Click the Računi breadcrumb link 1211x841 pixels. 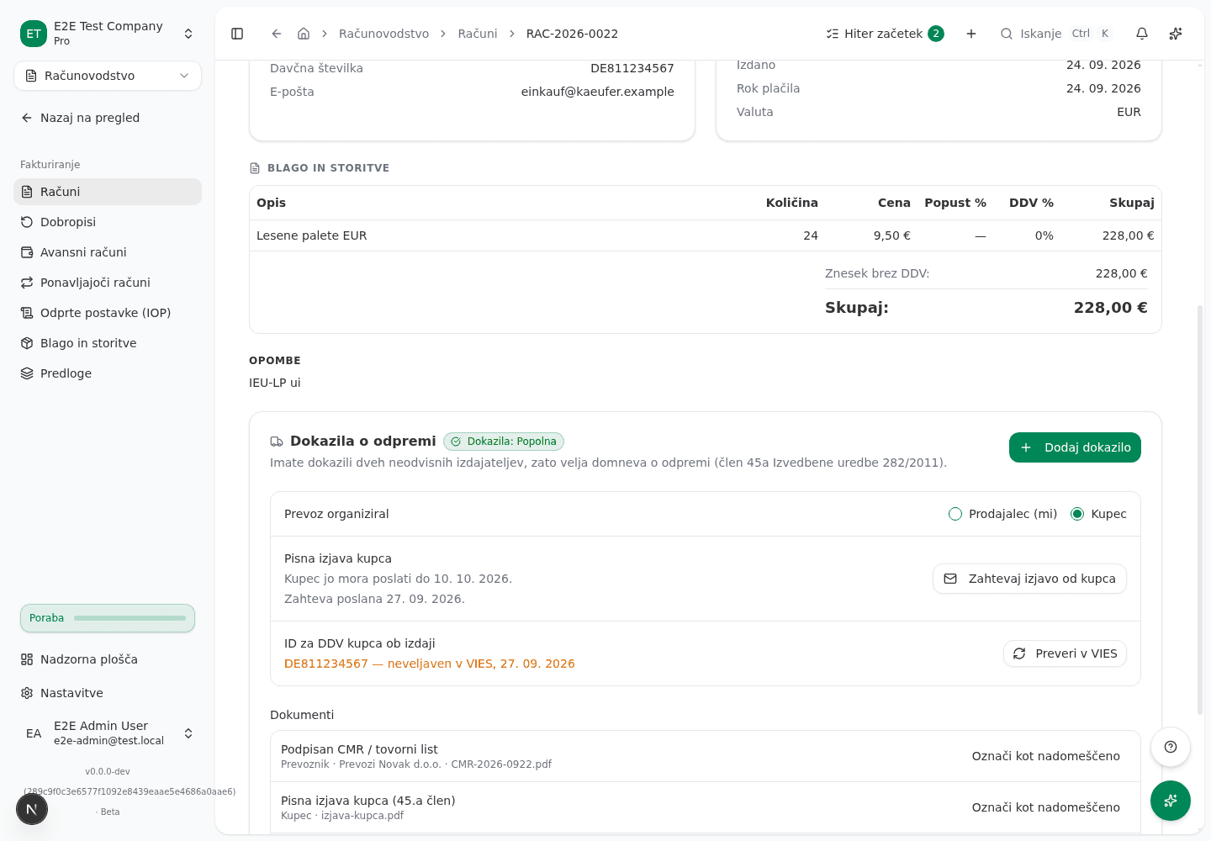coord(478,34)
